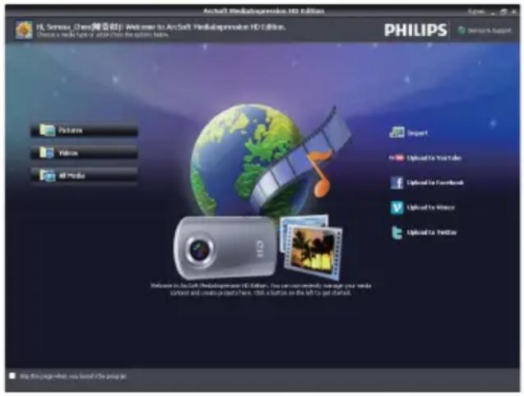This screenshot has width=524, height=396.
Task: Click the Upload to Facebook icon
Action: point(396,182)
